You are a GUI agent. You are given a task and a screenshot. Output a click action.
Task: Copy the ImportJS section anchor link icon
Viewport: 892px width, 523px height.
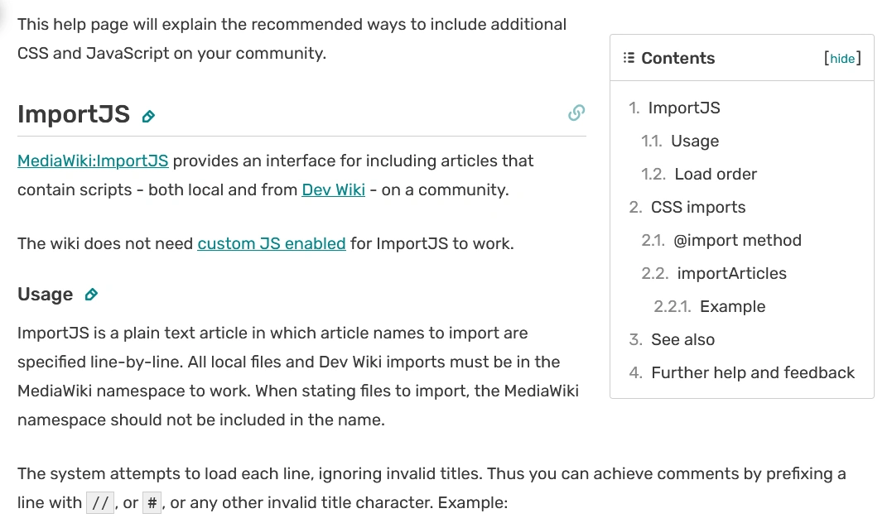[x=576, y=113]
